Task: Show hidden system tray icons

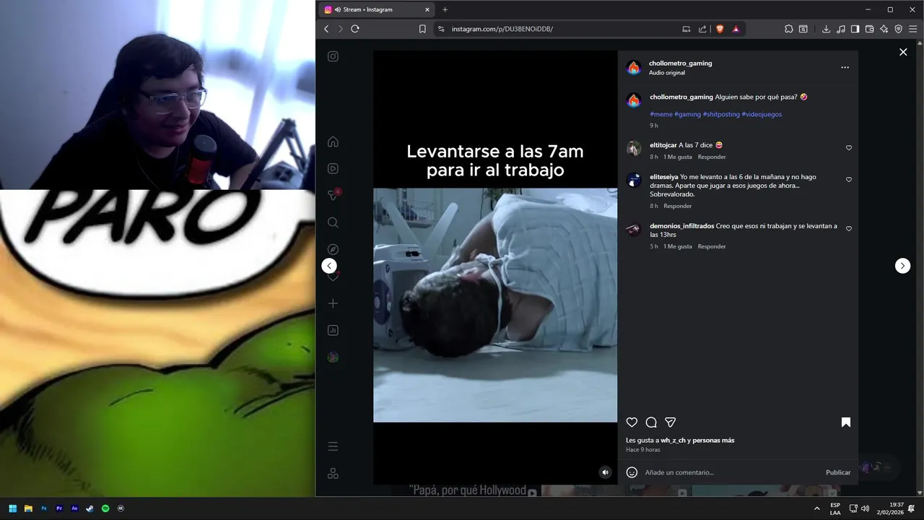Action: point(816,508)
